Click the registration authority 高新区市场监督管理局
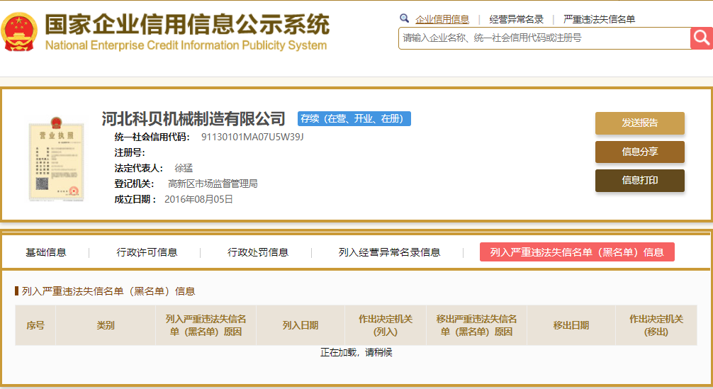This screenshot has height=389, width=713. pos(213,184)
